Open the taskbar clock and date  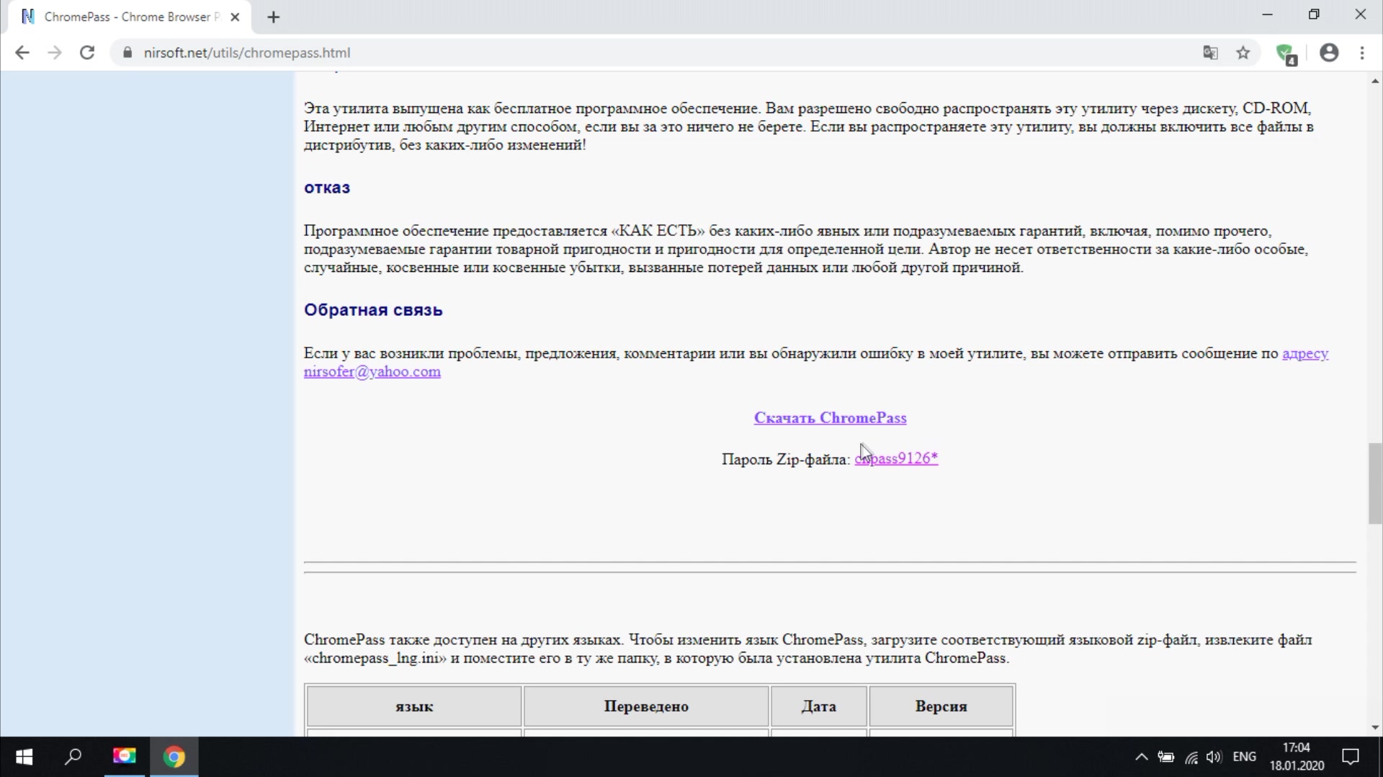(1297, 757)
